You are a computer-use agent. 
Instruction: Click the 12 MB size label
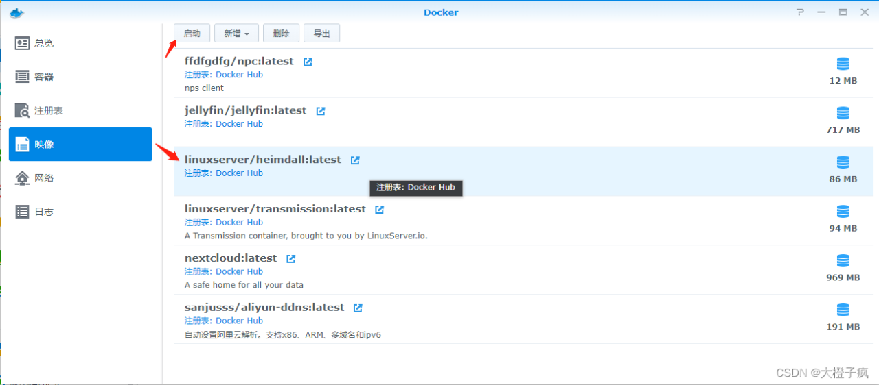pos(843,81)
